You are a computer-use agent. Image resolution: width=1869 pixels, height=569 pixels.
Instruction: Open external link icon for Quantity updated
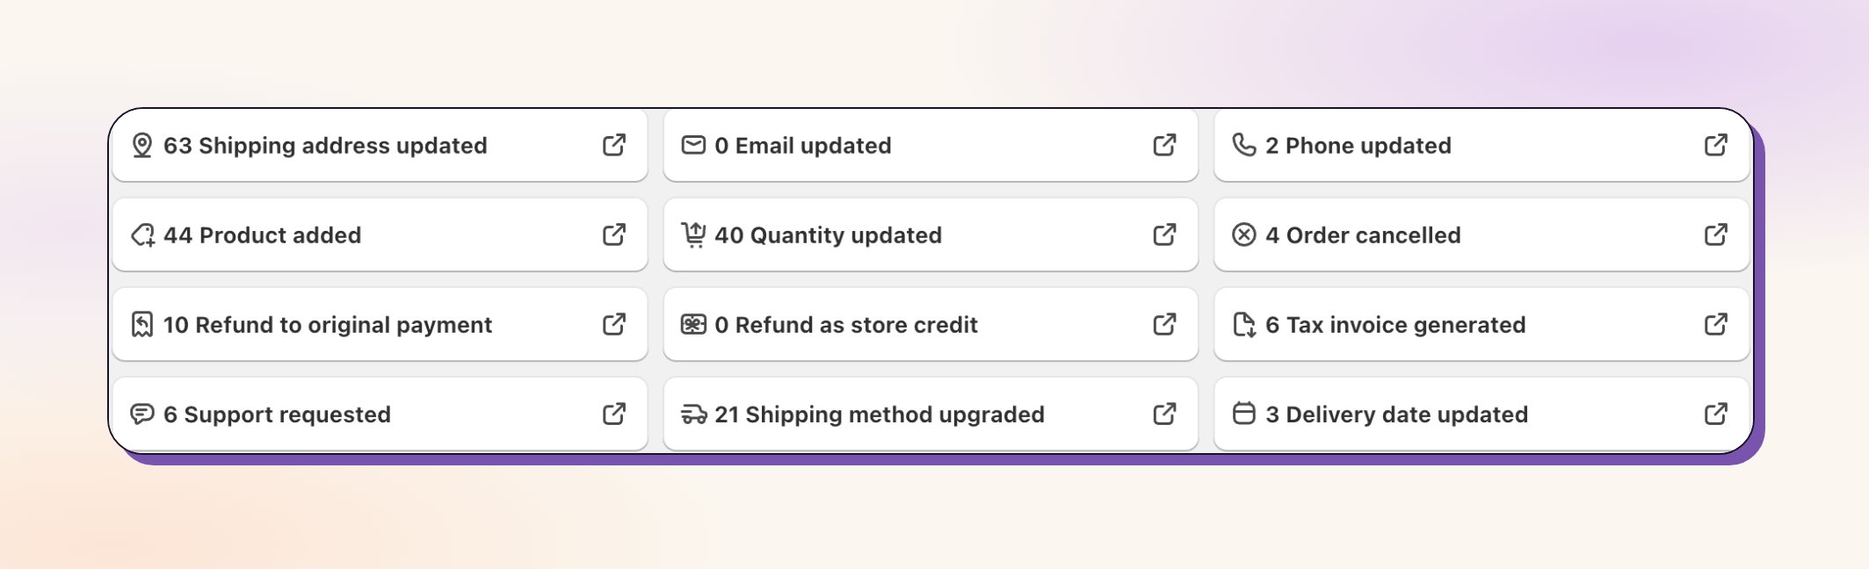click(1164, 234)
